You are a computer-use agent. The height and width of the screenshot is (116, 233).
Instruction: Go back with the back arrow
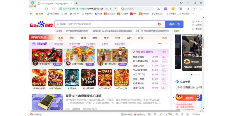pos(33,9)
